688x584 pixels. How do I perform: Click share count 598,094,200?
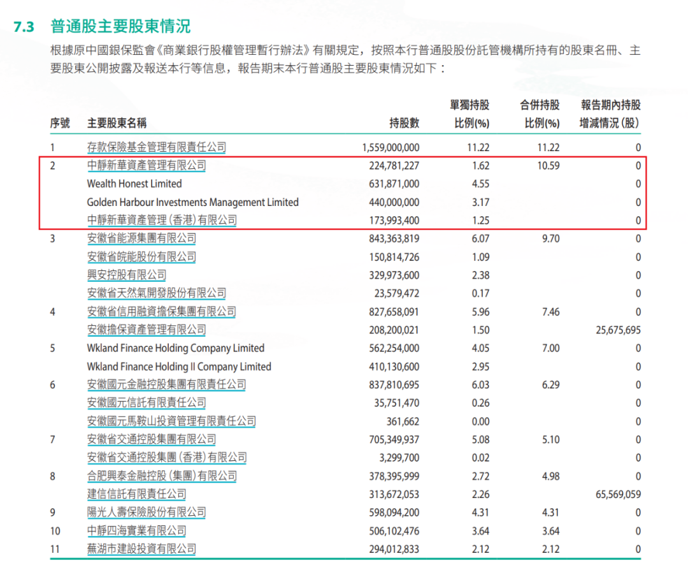coord(394,513)
